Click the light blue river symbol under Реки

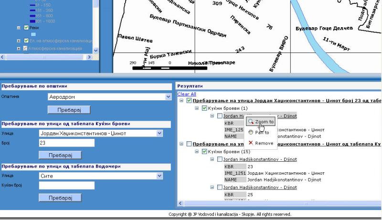[33, 34]
